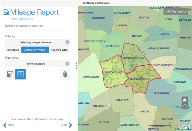Activate the multi-polygon selection tool
The image size is (192, 131).
(x=20, y=74)
